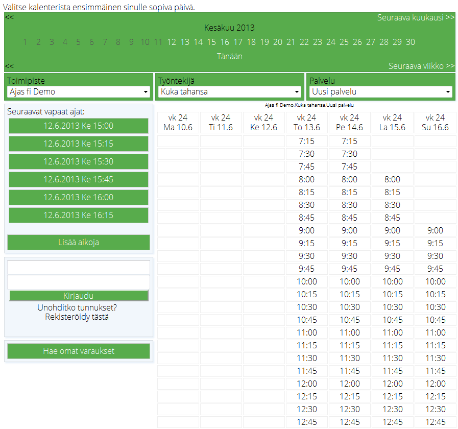458x429 pixels.
Task: Click the Hae omat varaukset button
Action: click(x=79, y=351)
